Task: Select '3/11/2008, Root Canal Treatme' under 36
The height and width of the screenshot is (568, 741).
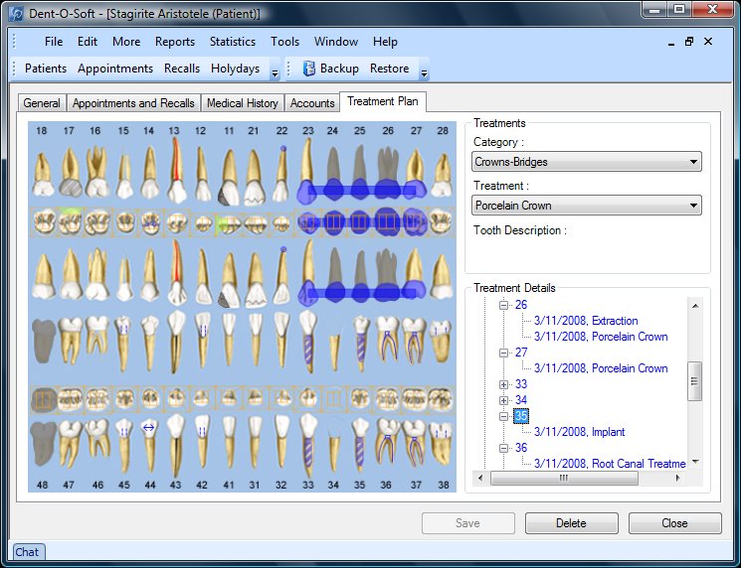Action: pos(610,464)
